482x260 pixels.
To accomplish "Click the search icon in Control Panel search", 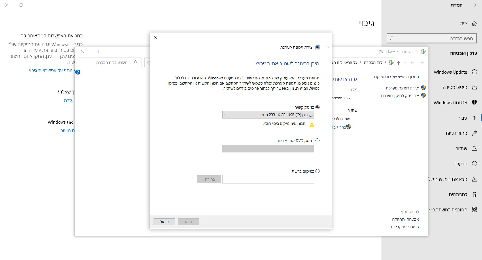I will pos(135,62).
